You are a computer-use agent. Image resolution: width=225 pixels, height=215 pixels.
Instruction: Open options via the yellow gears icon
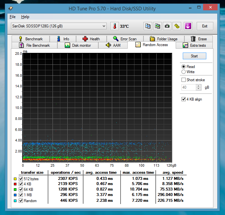177,26
